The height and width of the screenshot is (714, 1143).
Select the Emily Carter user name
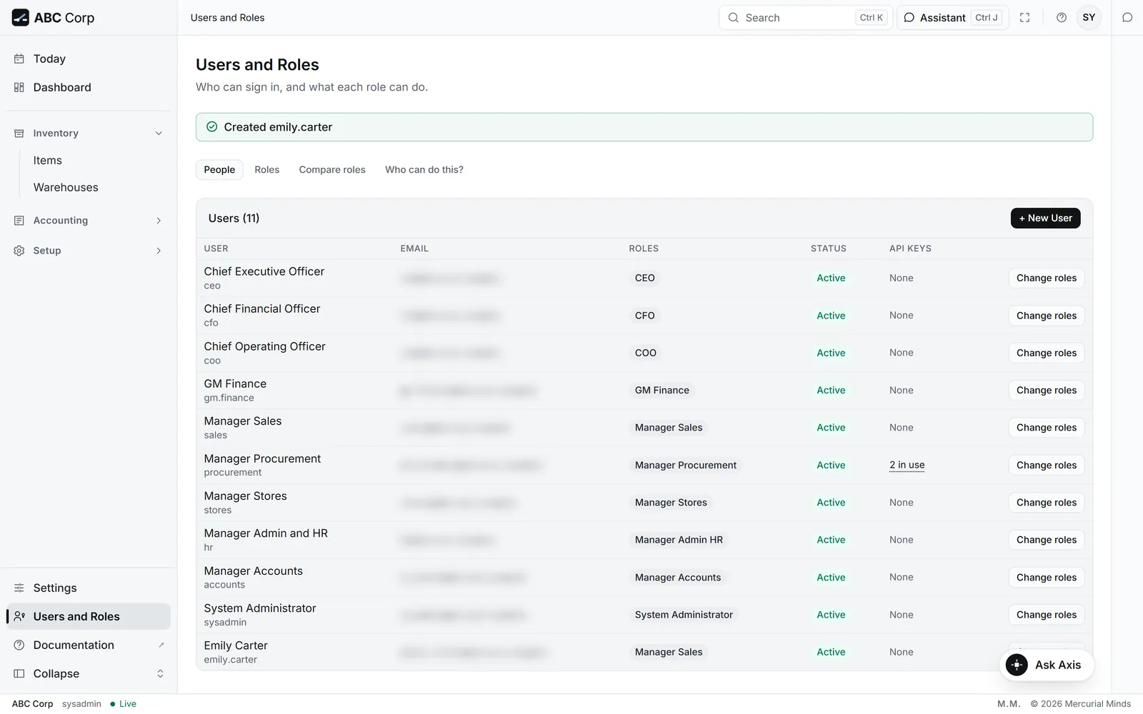click(x=236, y=645)
